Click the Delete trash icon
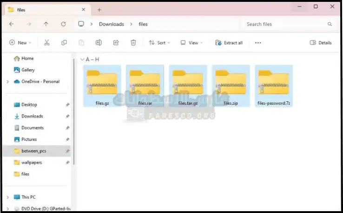 [x=133, y=43]
